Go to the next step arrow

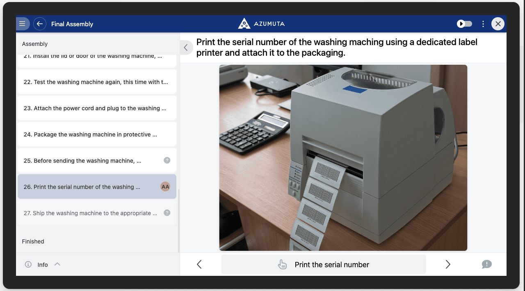(448, 264)
